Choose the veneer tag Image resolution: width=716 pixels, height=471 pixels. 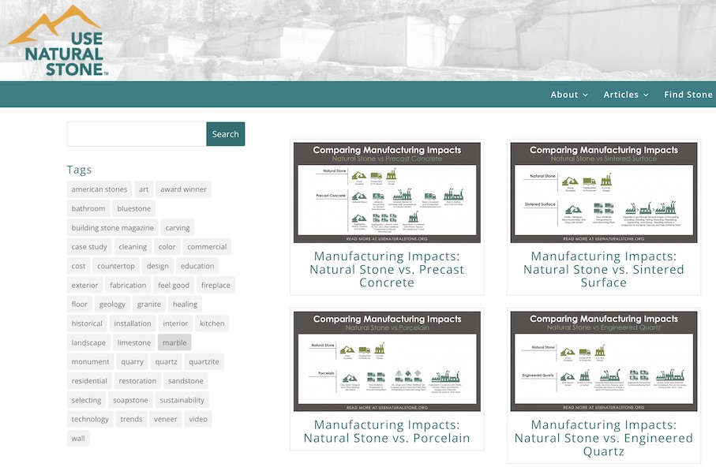tap(165, 420)
